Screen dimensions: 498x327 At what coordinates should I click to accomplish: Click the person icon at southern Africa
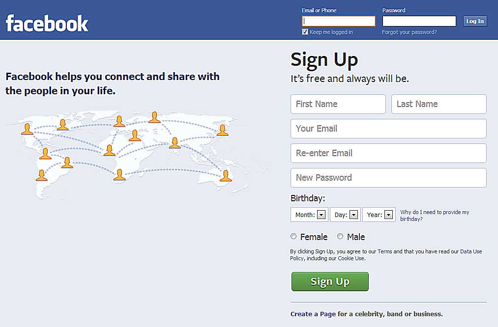[119, 174]
